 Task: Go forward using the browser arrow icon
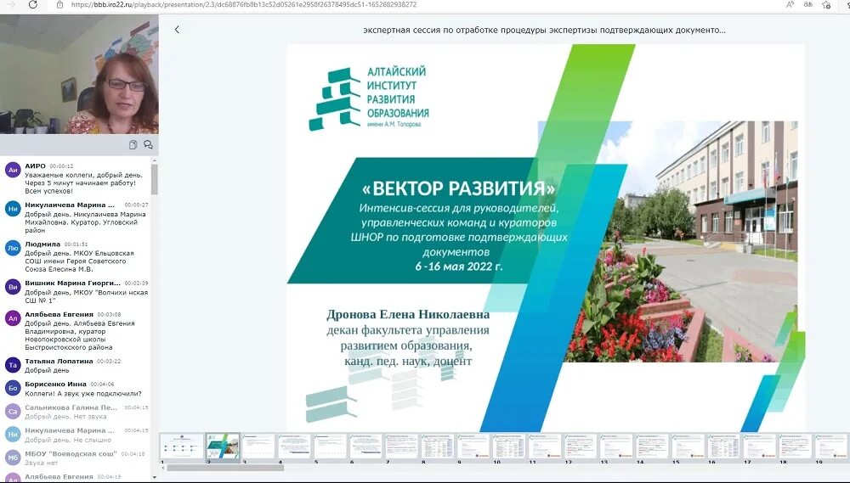coord(11,4)
